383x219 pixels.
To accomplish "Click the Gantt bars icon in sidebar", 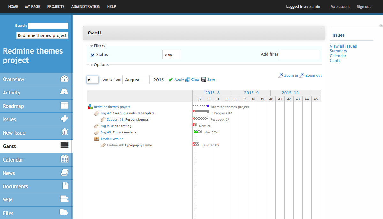I will point(64,146).
